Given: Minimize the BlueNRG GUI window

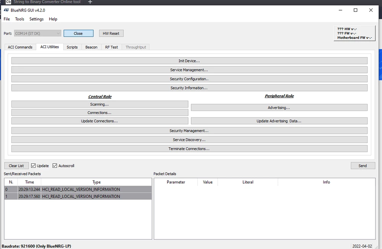Looking at the screenshot, I should coord(340,10).
